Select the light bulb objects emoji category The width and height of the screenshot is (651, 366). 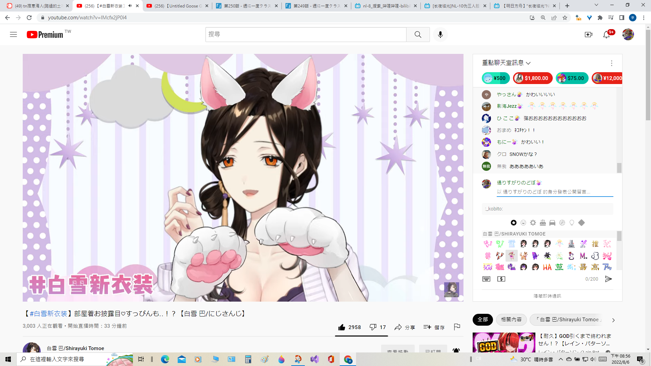tap(572, 223)
